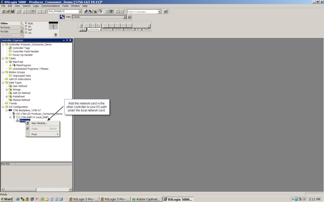324x202 pixels.
Task: Collapse the Controller Producer_Comsumer_Demo node
Action: coord(3,45)
